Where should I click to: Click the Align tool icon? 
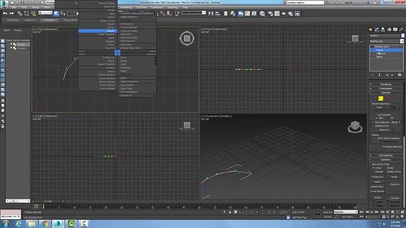coord(218,13)
